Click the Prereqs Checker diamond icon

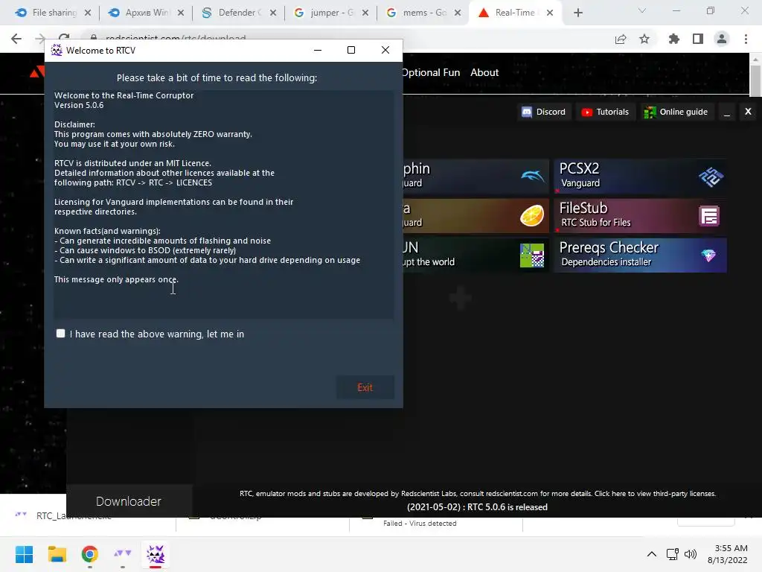[x=708, y=255]
